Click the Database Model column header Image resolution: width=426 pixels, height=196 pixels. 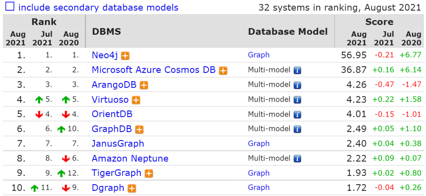[x=288, y=32]
